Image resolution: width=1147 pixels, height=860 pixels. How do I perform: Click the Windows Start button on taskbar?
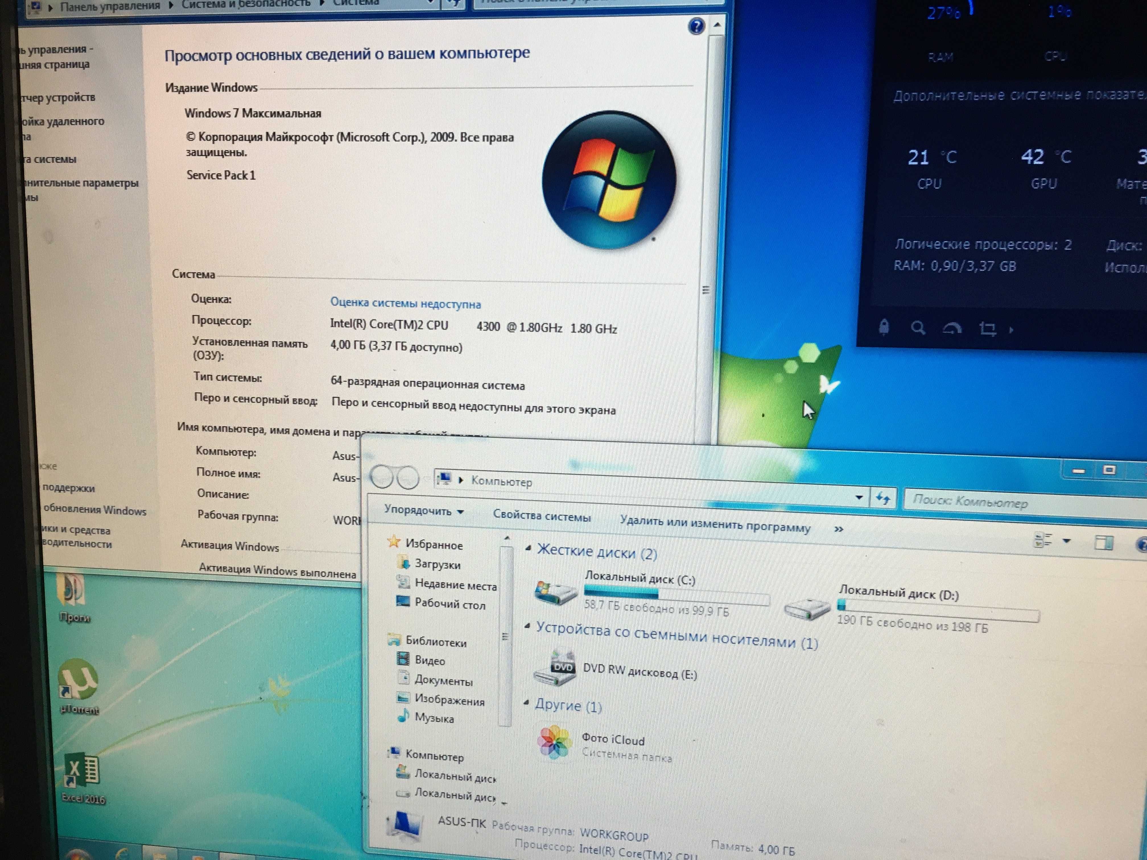tap(79, 854)
